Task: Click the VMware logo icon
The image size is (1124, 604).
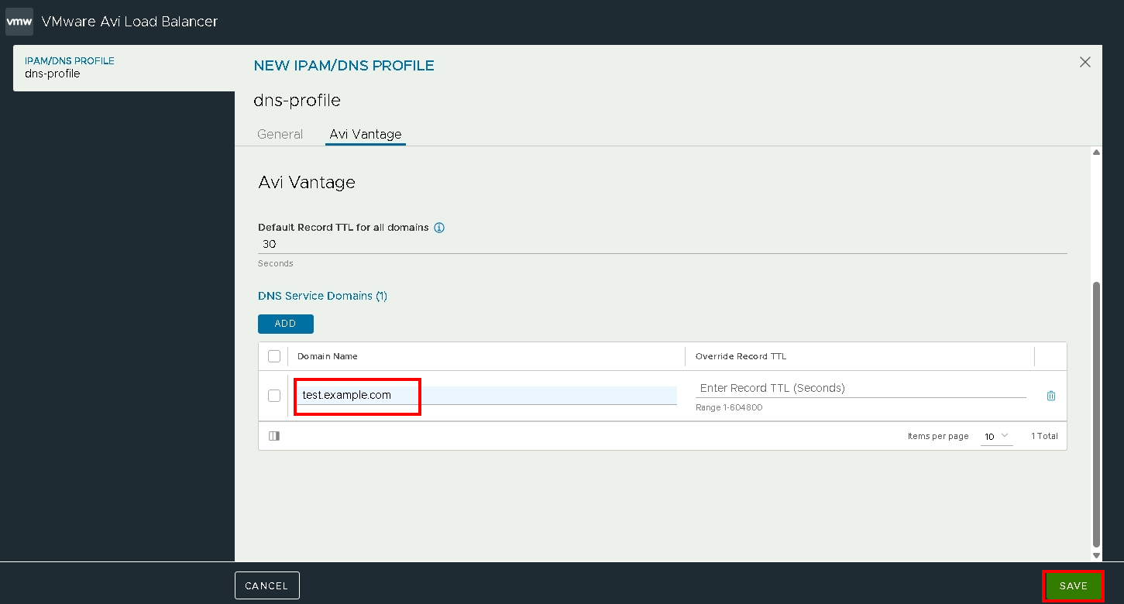Action: click(x=19, y=22)
